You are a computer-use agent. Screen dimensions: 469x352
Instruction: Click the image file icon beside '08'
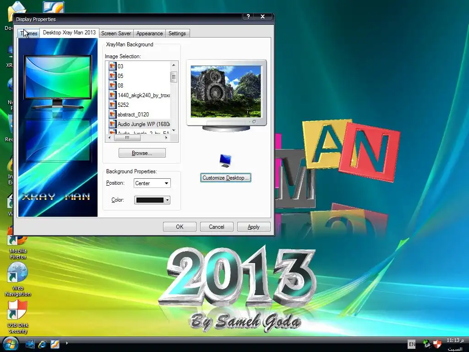click(113, 85)
